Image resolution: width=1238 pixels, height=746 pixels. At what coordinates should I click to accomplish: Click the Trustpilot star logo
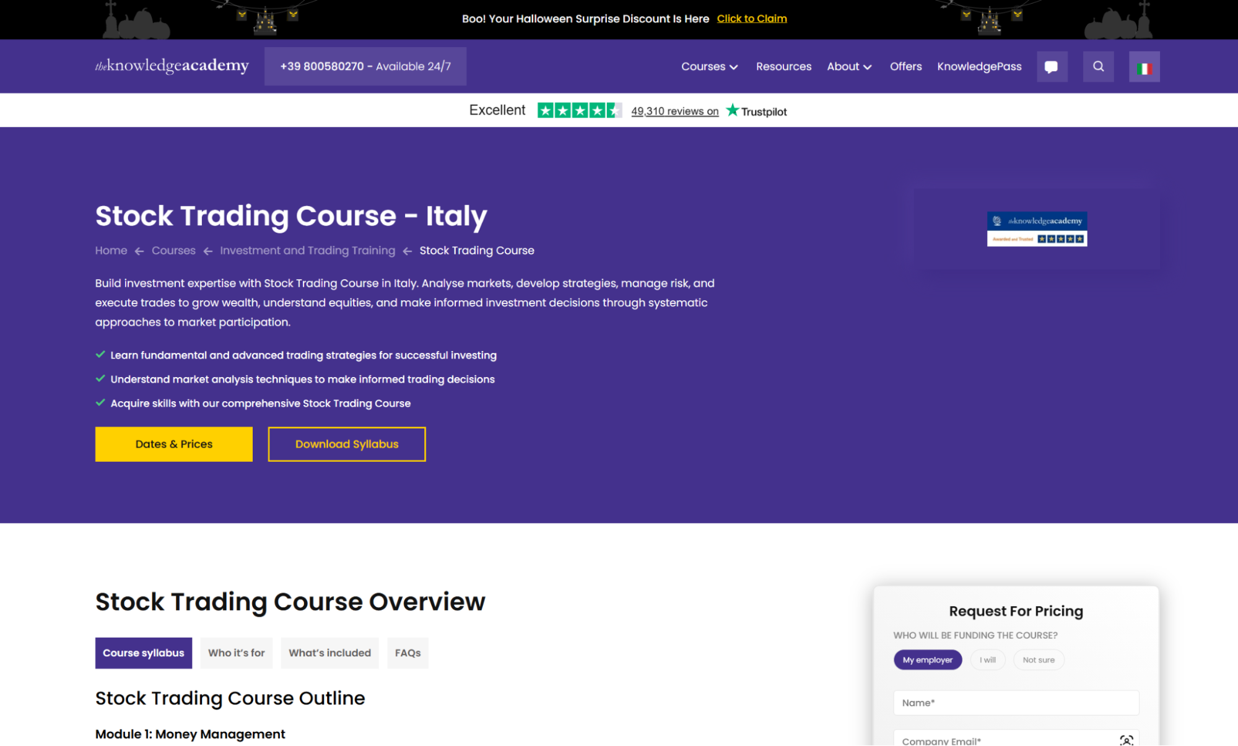click(x=756, y=111)
